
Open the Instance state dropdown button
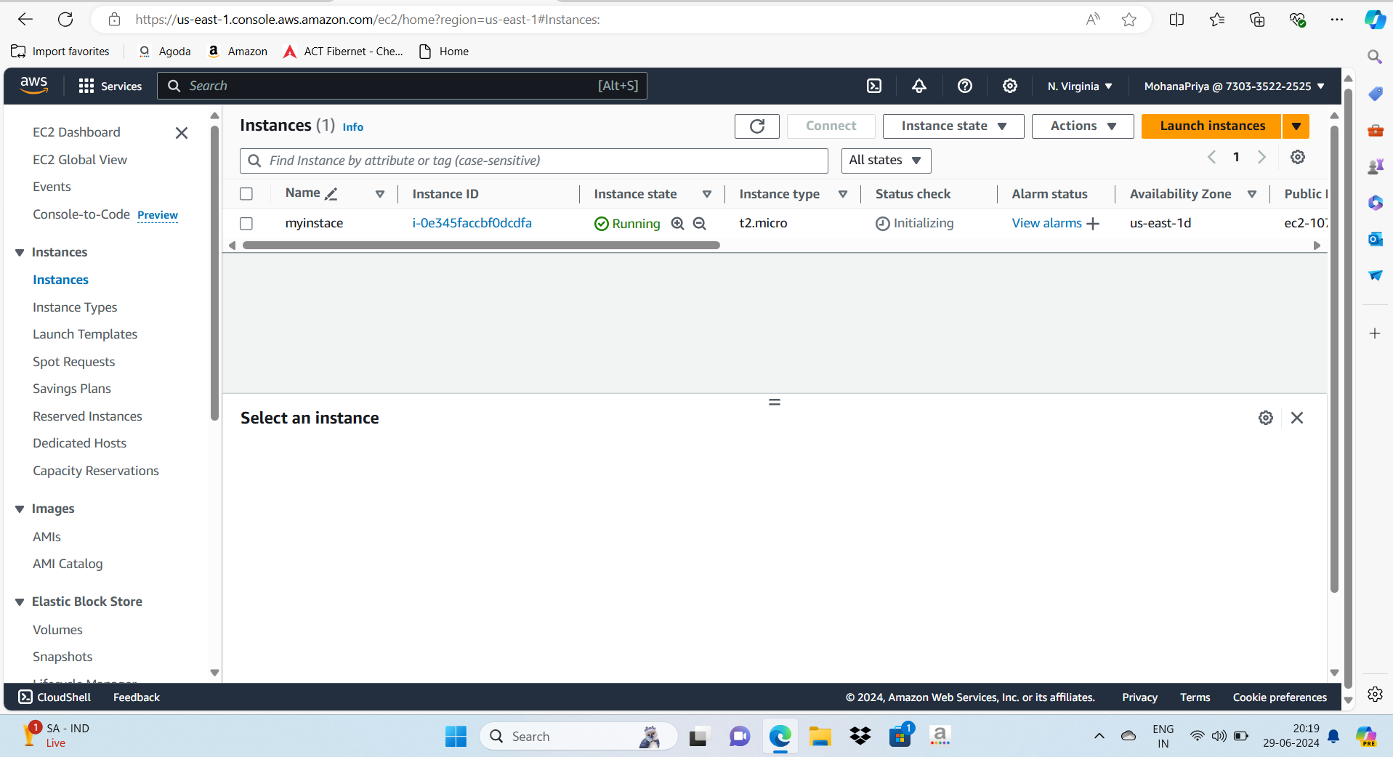tap(953, 126)
